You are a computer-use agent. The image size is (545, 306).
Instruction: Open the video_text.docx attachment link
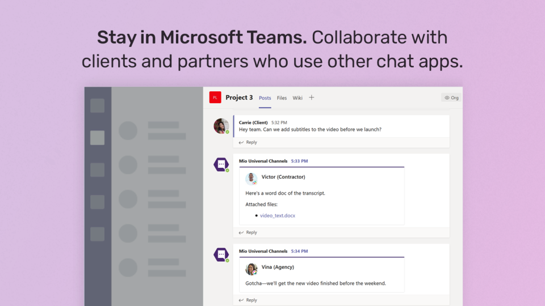[278, 215]
